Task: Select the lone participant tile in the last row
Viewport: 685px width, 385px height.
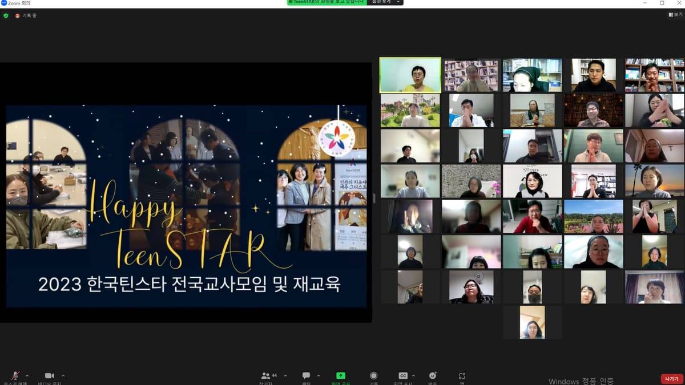Action: tap(532, 322)
